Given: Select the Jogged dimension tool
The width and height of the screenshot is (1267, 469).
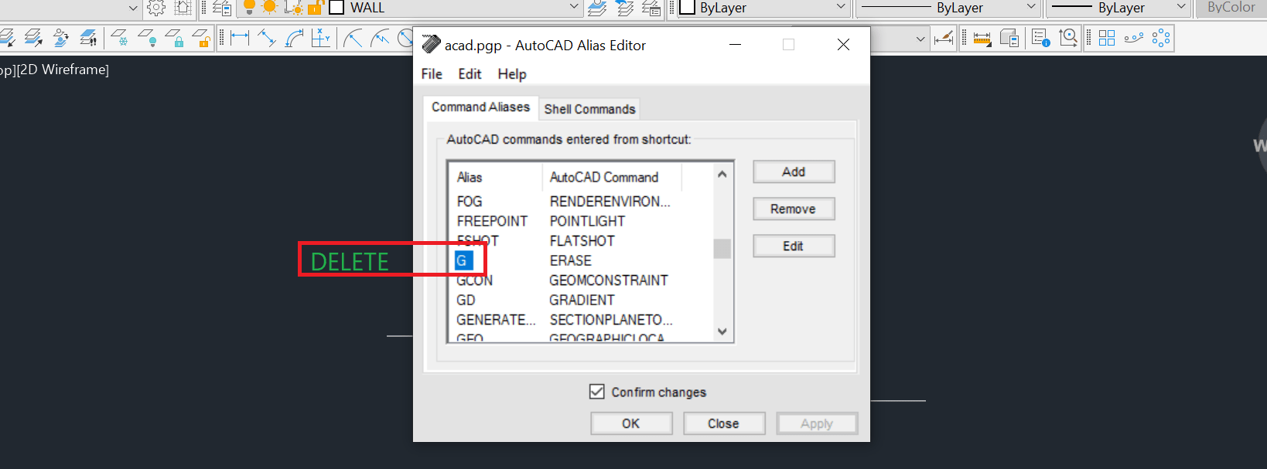Looking at the screenshot, I should pyautogui.click(x=380, y=38).
